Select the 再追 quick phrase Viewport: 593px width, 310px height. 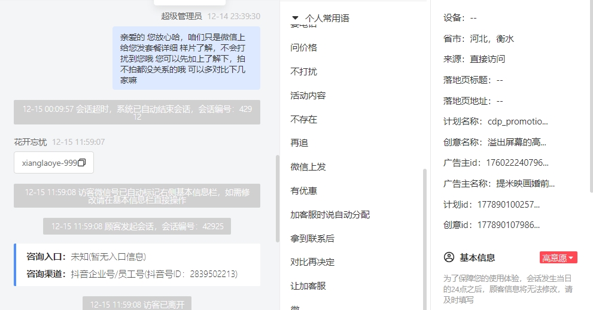pos(299,143)
